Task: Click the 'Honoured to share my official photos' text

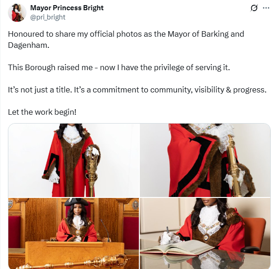Action: click(x=126, y=39)
